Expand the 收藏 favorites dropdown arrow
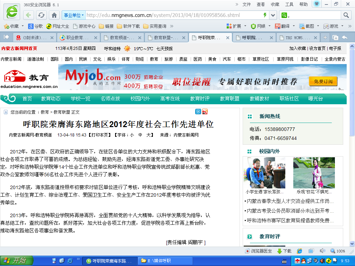The image size is (355, 266). [x=23, y=26]
